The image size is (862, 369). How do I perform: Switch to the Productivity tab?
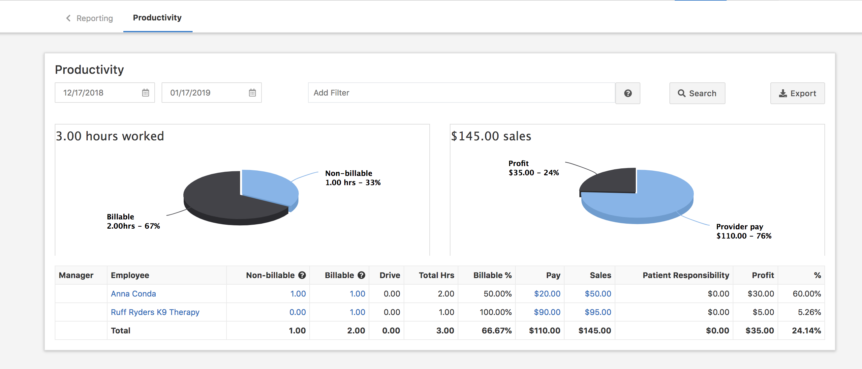coord(157,18)
